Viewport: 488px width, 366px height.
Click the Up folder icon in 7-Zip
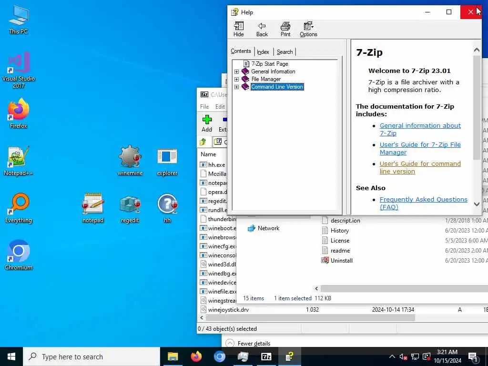click(203, 142)
